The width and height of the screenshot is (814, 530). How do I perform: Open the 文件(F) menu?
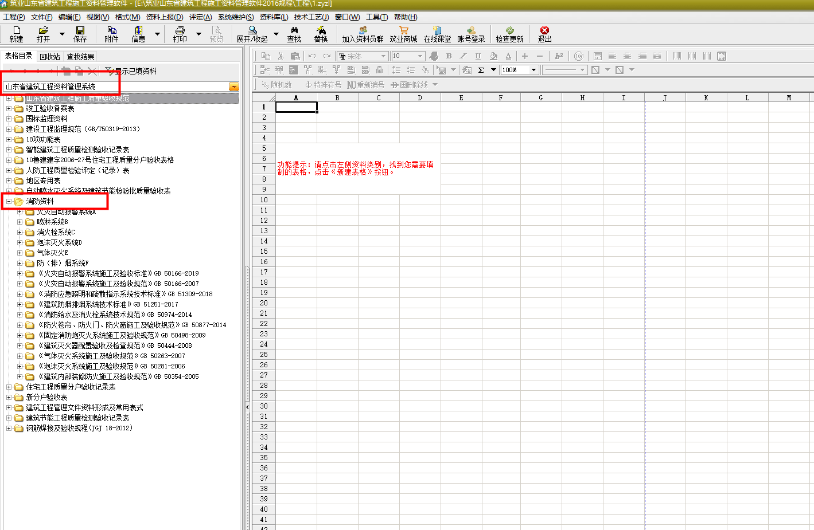click(x=42, y=17)
